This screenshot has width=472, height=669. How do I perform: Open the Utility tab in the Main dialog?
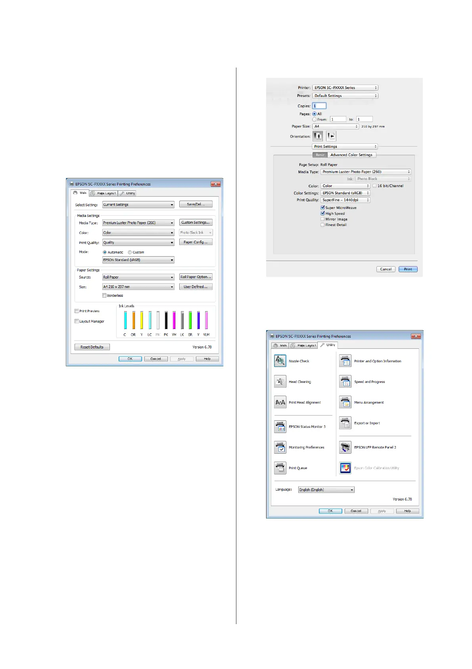pos(127,193)
